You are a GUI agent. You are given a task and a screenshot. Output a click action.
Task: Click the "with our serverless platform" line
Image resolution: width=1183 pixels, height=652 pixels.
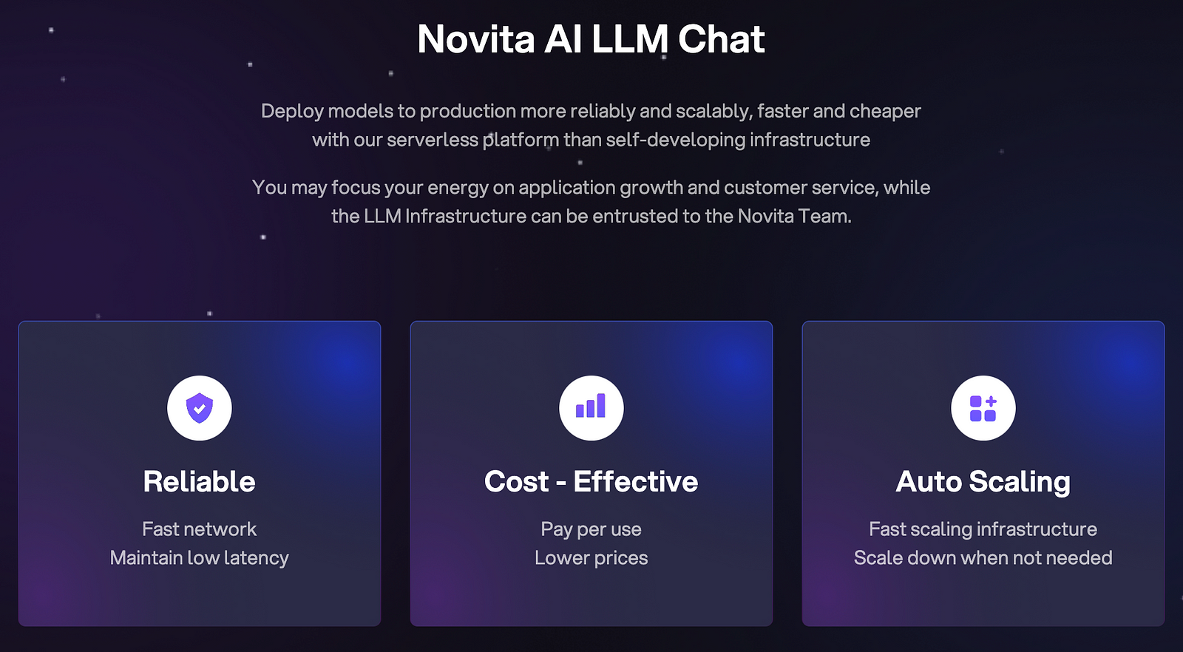pyautogui.click(x=591, y=140)
